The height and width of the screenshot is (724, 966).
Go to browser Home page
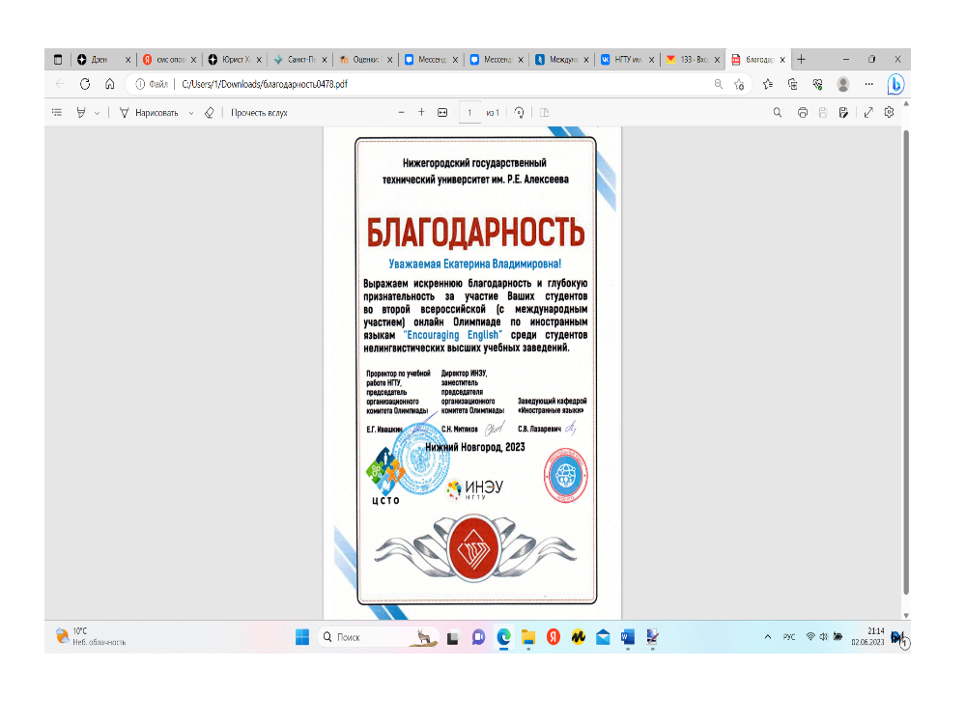coord(110,84)
